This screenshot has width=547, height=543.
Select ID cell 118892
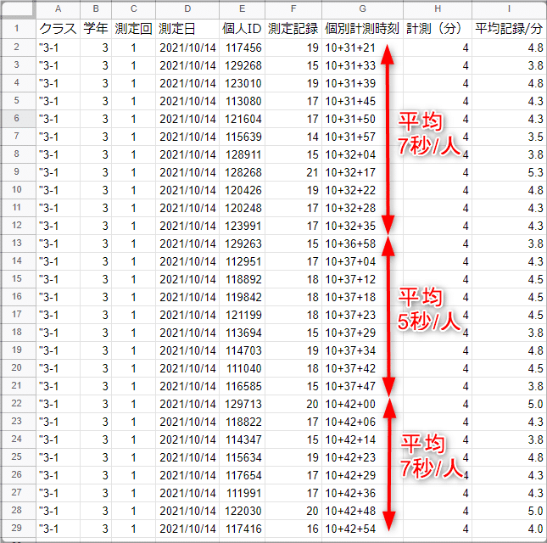[x=242, y=279]
